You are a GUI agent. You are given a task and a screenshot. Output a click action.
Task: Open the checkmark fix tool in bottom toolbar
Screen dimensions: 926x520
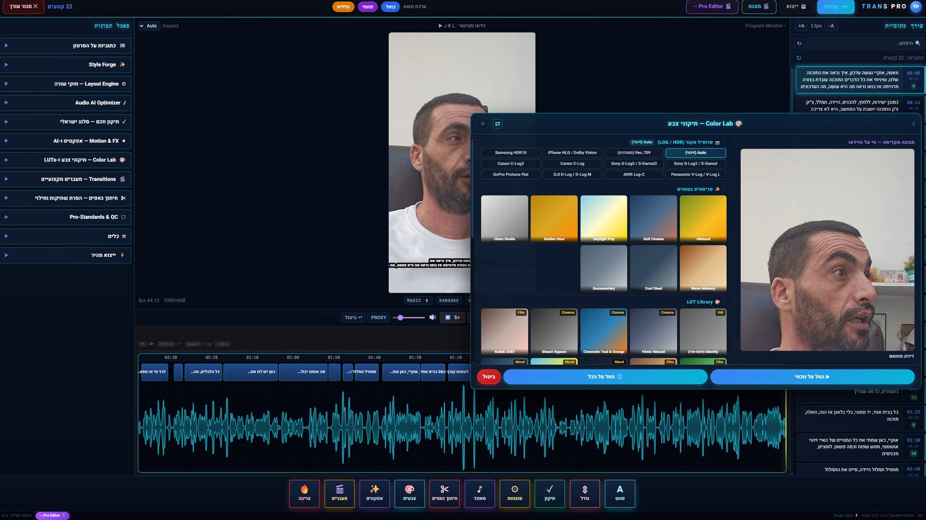click(550, 493)
